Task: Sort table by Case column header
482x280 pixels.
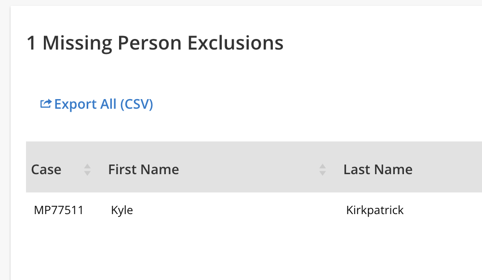Action: (46, 169)
